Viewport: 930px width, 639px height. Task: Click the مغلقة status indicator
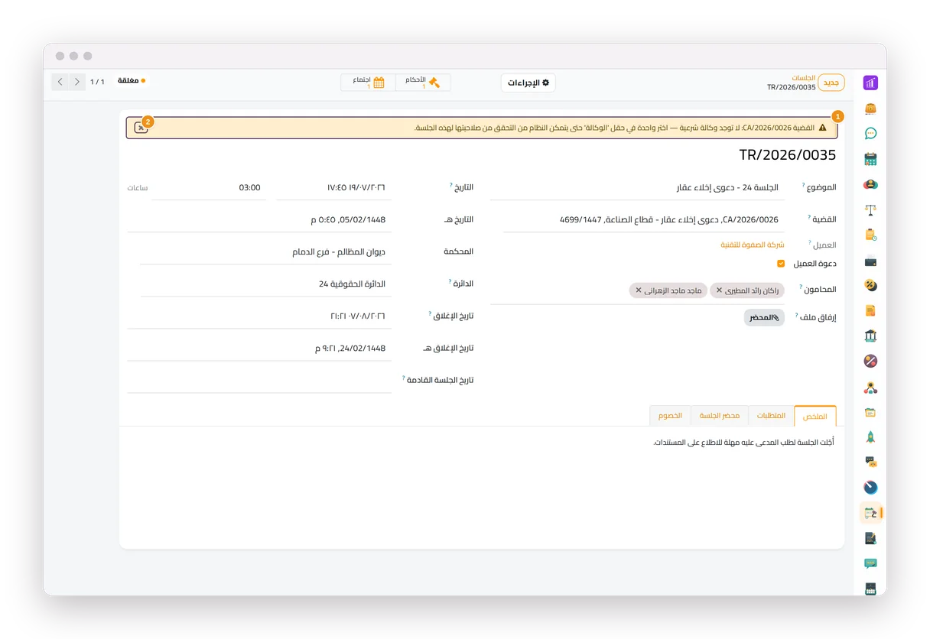pos(131,80)
